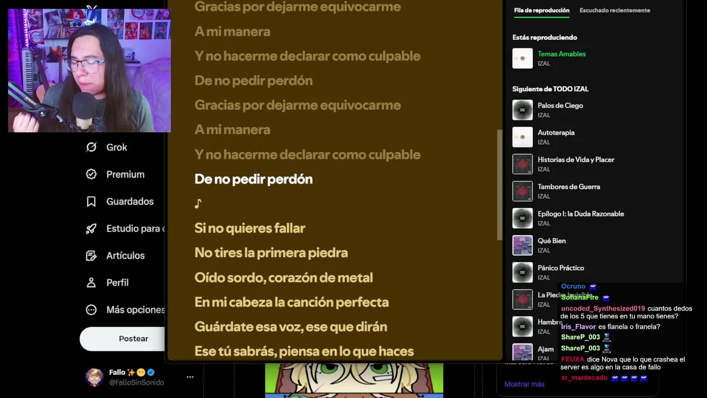707x398 pixels.
Task: Jump to lyric line Si no quieres fallar
Action: click(x=250, y=228)
